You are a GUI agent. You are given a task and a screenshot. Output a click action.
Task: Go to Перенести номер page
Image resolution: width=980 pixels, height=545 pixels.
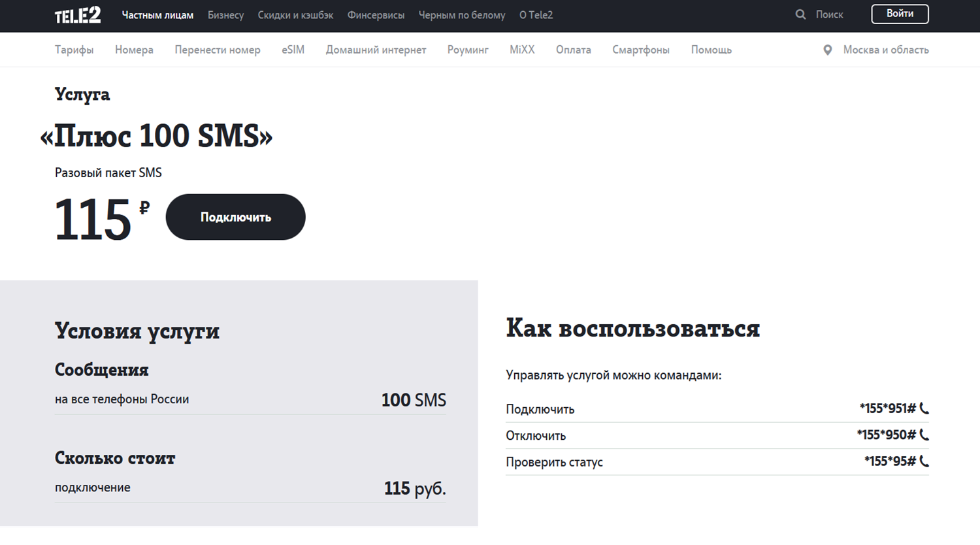[217, 50]
